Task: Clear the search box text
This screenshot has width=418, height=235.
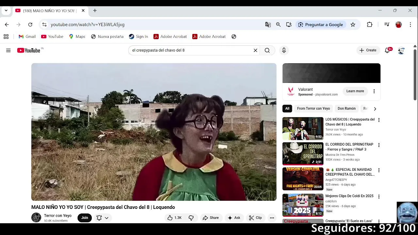Action: click(x=255, y=50)
